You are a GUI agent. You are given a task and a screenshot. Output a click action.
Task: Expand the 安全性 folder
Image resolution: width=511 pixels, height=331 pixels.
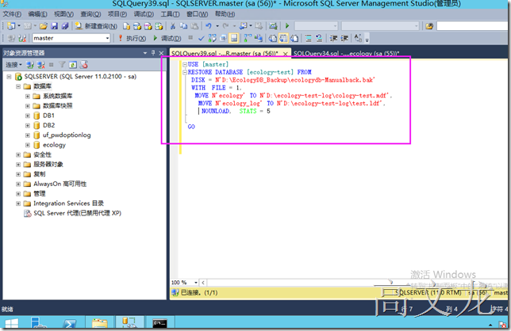pos(18,154)
